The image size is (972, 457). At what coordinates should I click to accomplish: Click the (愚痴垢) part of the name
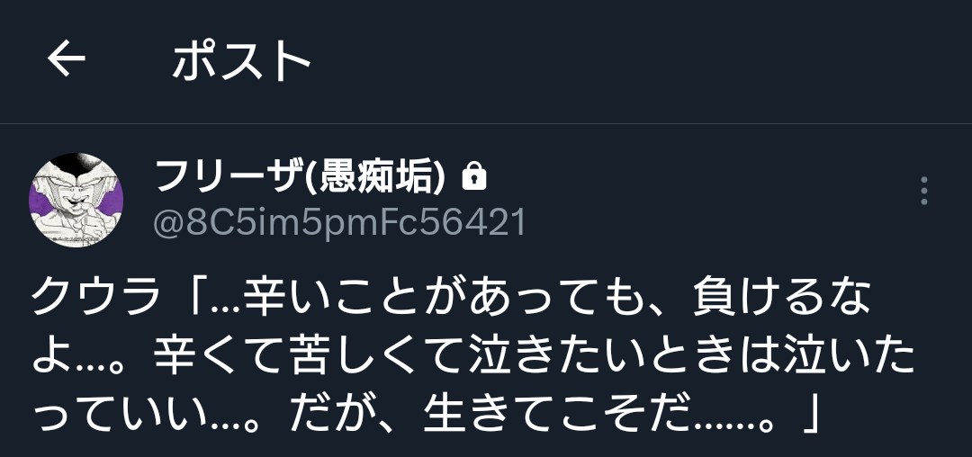click(377, 176)
